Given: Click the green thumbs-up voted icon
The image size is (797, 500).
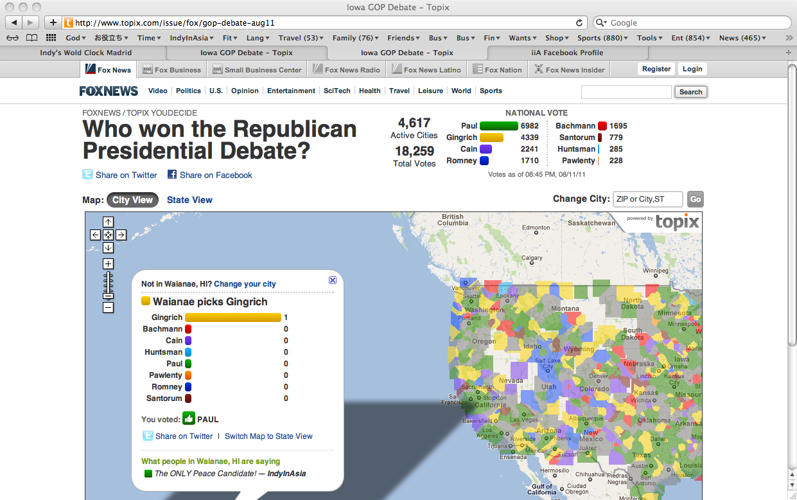Looking at the screenshot, I should click(x=188, y=419).
